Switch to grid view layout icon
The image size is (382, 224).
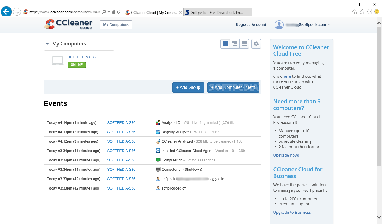225,44
